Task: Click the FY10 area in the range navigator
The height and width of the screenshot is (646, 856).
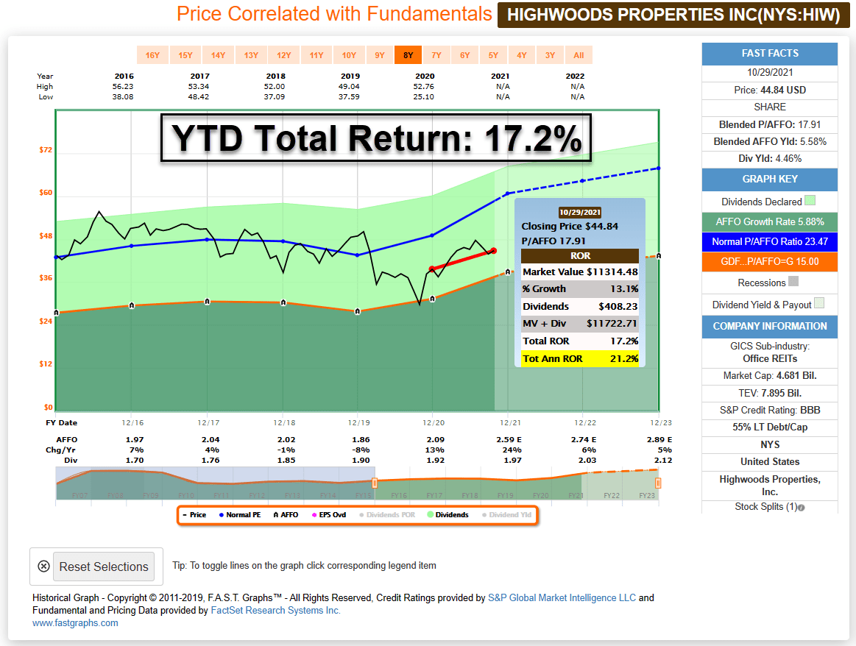Action: point(186,495)
